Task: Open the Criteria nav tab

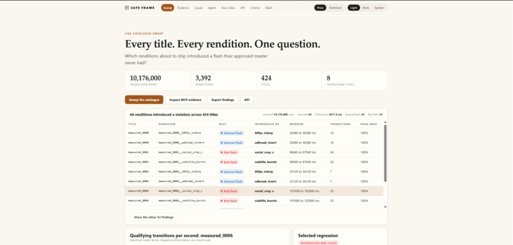Action: point(255,8)
